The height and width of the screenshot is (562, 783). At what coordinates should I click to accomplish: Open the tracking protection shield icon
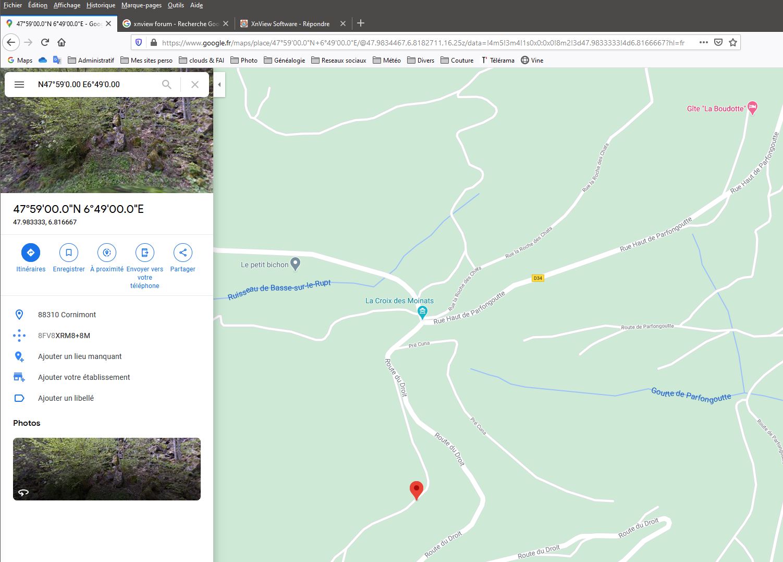[x=139, y=42]
